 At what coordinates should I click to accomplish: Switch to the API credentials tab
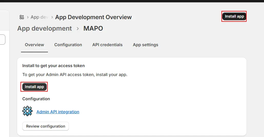(x=107, y=45)
